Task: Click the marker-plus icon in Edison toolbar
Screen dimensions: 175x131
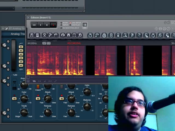Action: [139, 36]
